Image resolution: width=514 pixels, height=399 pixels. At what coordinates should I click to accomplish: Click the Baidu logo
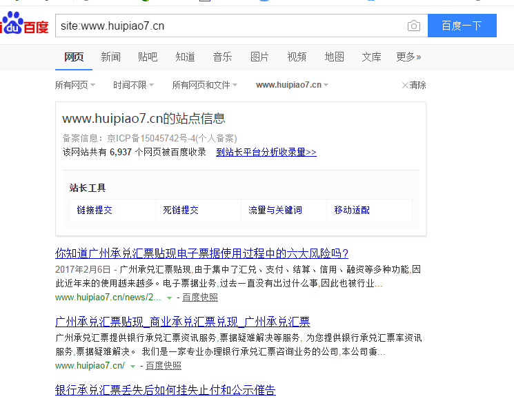(x=25, y=25)
